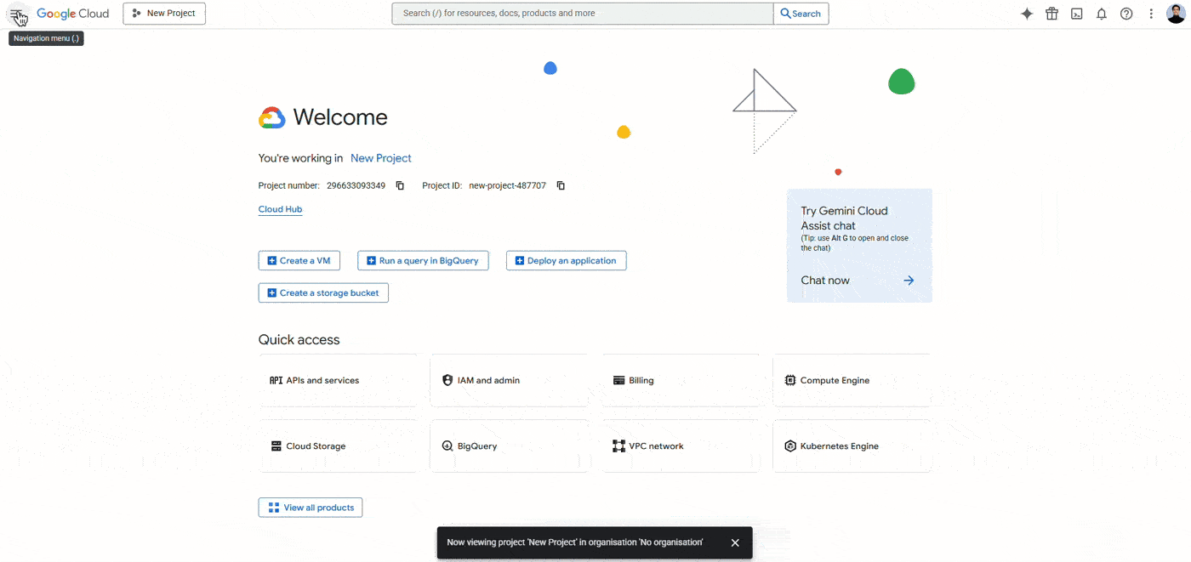Open the account profile menu
The height and width of the screenshot is (562, 1191).
(x=1177, y=13)
